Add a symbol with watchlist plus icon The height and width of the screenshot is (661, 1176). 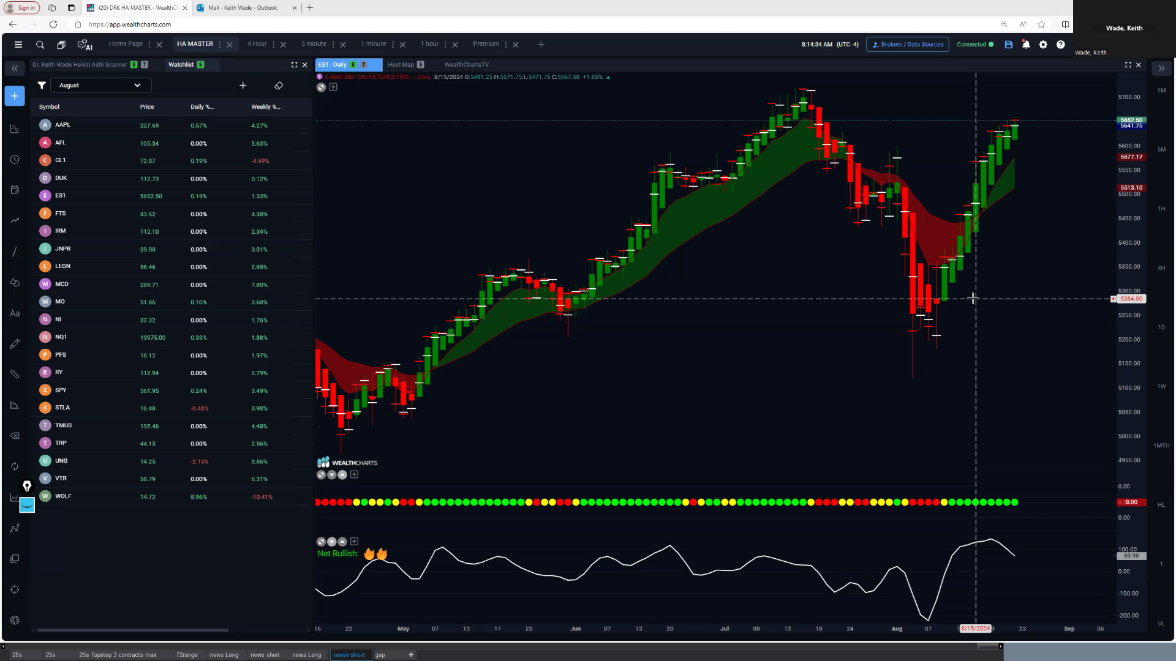tap(243, 86)
